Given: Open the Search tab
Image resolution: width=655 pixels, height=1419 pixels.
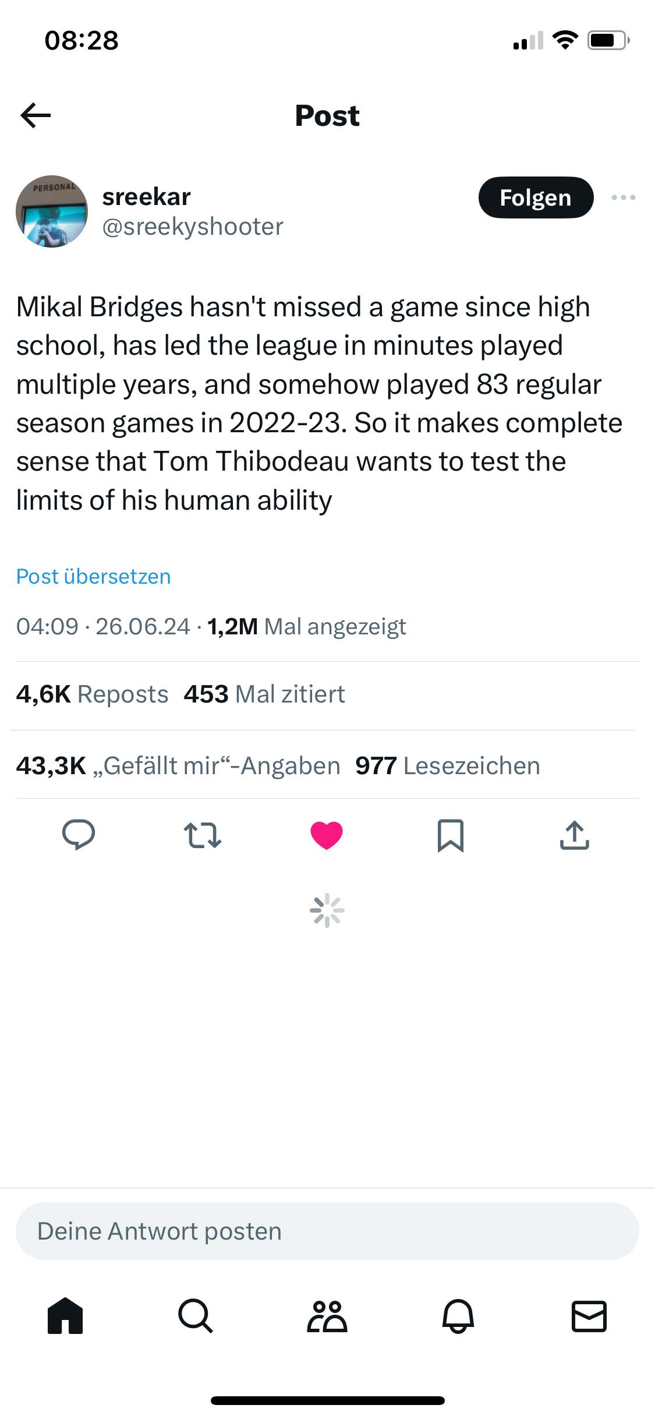Looking at the screenshot, I should [x=196, y=1316].
